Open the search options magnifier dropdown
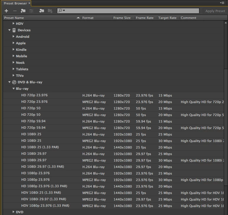 pyautogui.click(x=62, y=10)
